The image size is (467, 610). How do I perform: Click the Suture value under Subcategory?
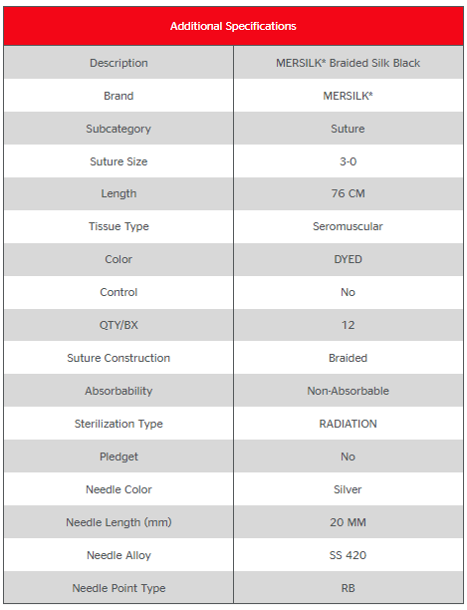tap(348, 129)
